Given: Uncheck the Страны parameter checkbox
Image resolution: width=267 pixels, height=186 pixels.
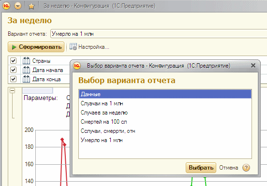Looking at the screenshot, I should coord(13,61).
